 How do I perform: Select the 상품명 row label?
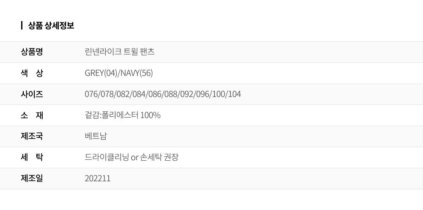coord(32,52)
